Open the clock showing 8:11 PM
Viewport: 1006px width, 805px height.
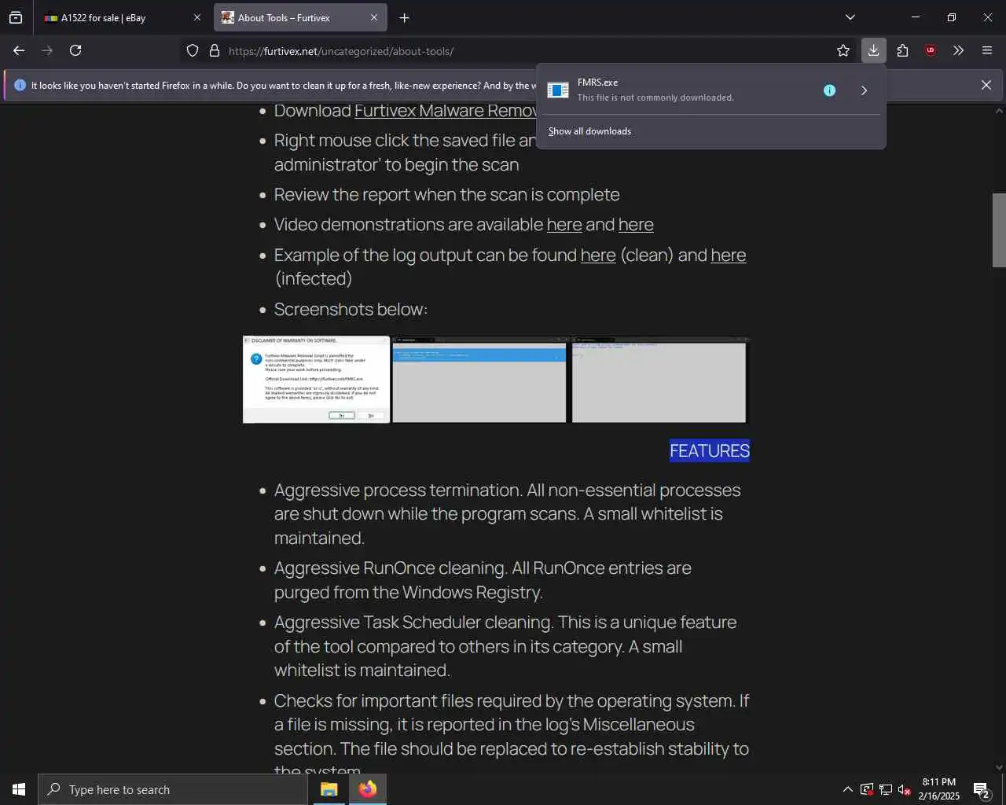click(939, 789)
